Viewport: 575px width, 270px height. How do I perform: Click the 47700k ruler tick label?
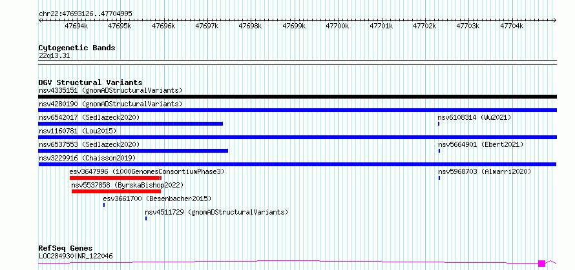(x=337, y=26)
